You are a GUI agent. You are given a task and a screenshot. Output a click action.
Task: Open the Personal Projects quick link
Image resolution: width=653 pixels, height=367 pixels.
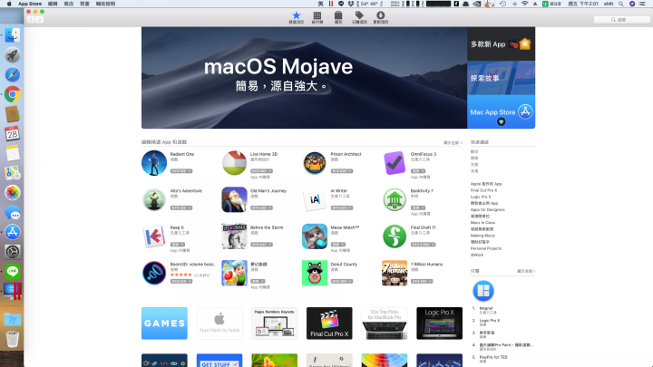486,248
